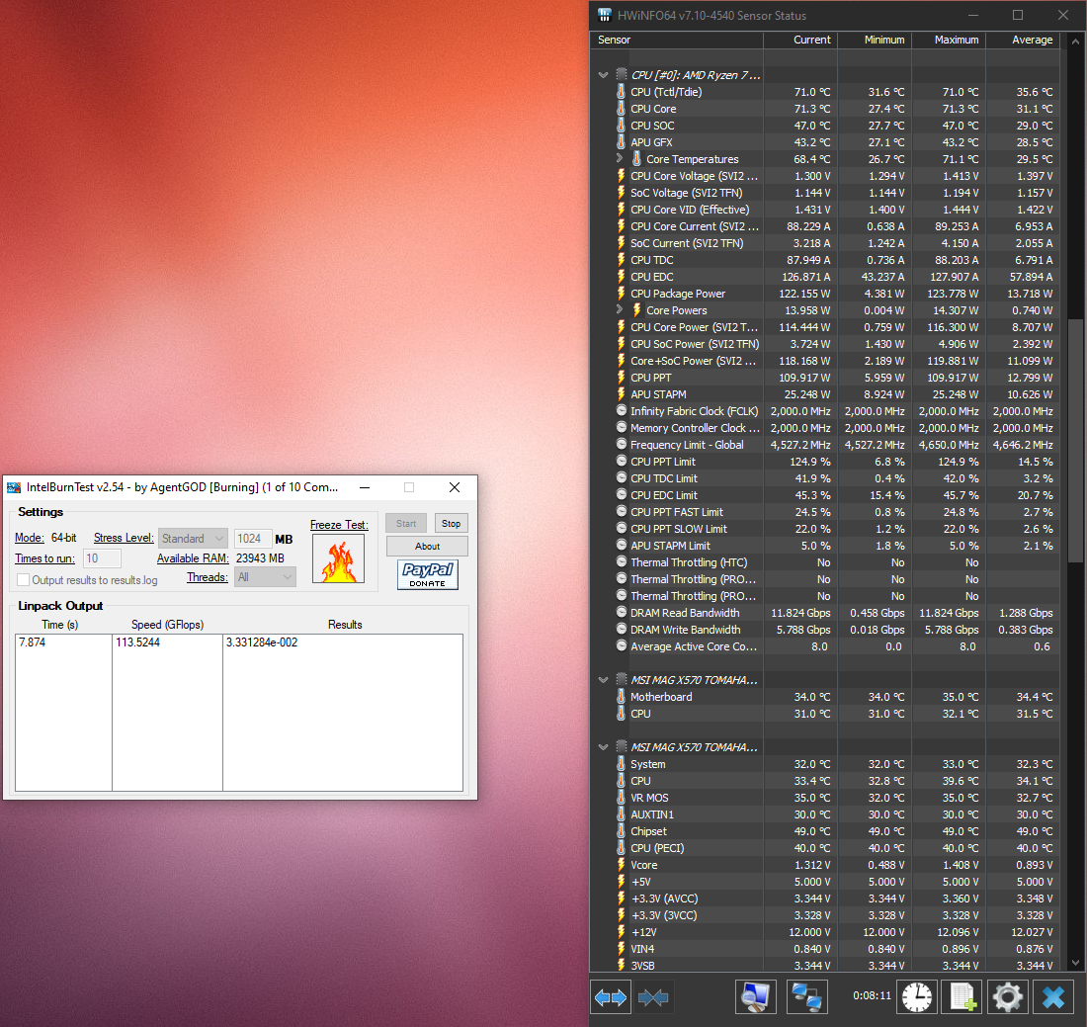Click the Mode label in IntelBurnTest settings
Image resolution: width=1087 pixels, height=1027 pixels.
point(29,538)
